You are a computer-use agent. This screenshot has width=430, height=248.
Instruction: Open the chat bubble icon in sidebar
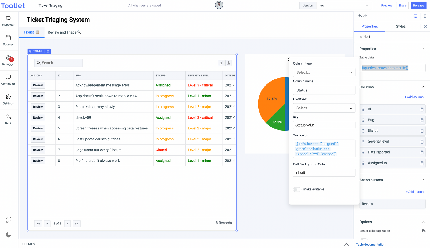click(x=9, y=220)
